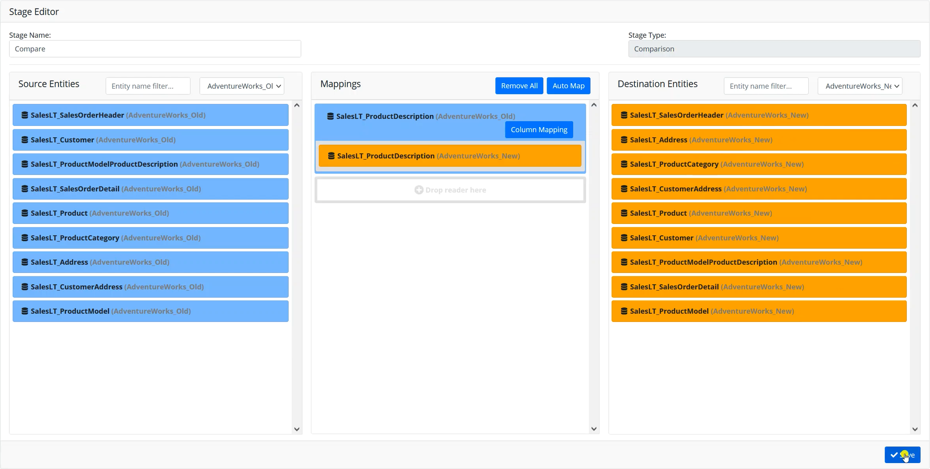Select destination SalesLT_SalesOrderDetail entity text
This screenshot has height=469, width=930.
click(717, 287)
